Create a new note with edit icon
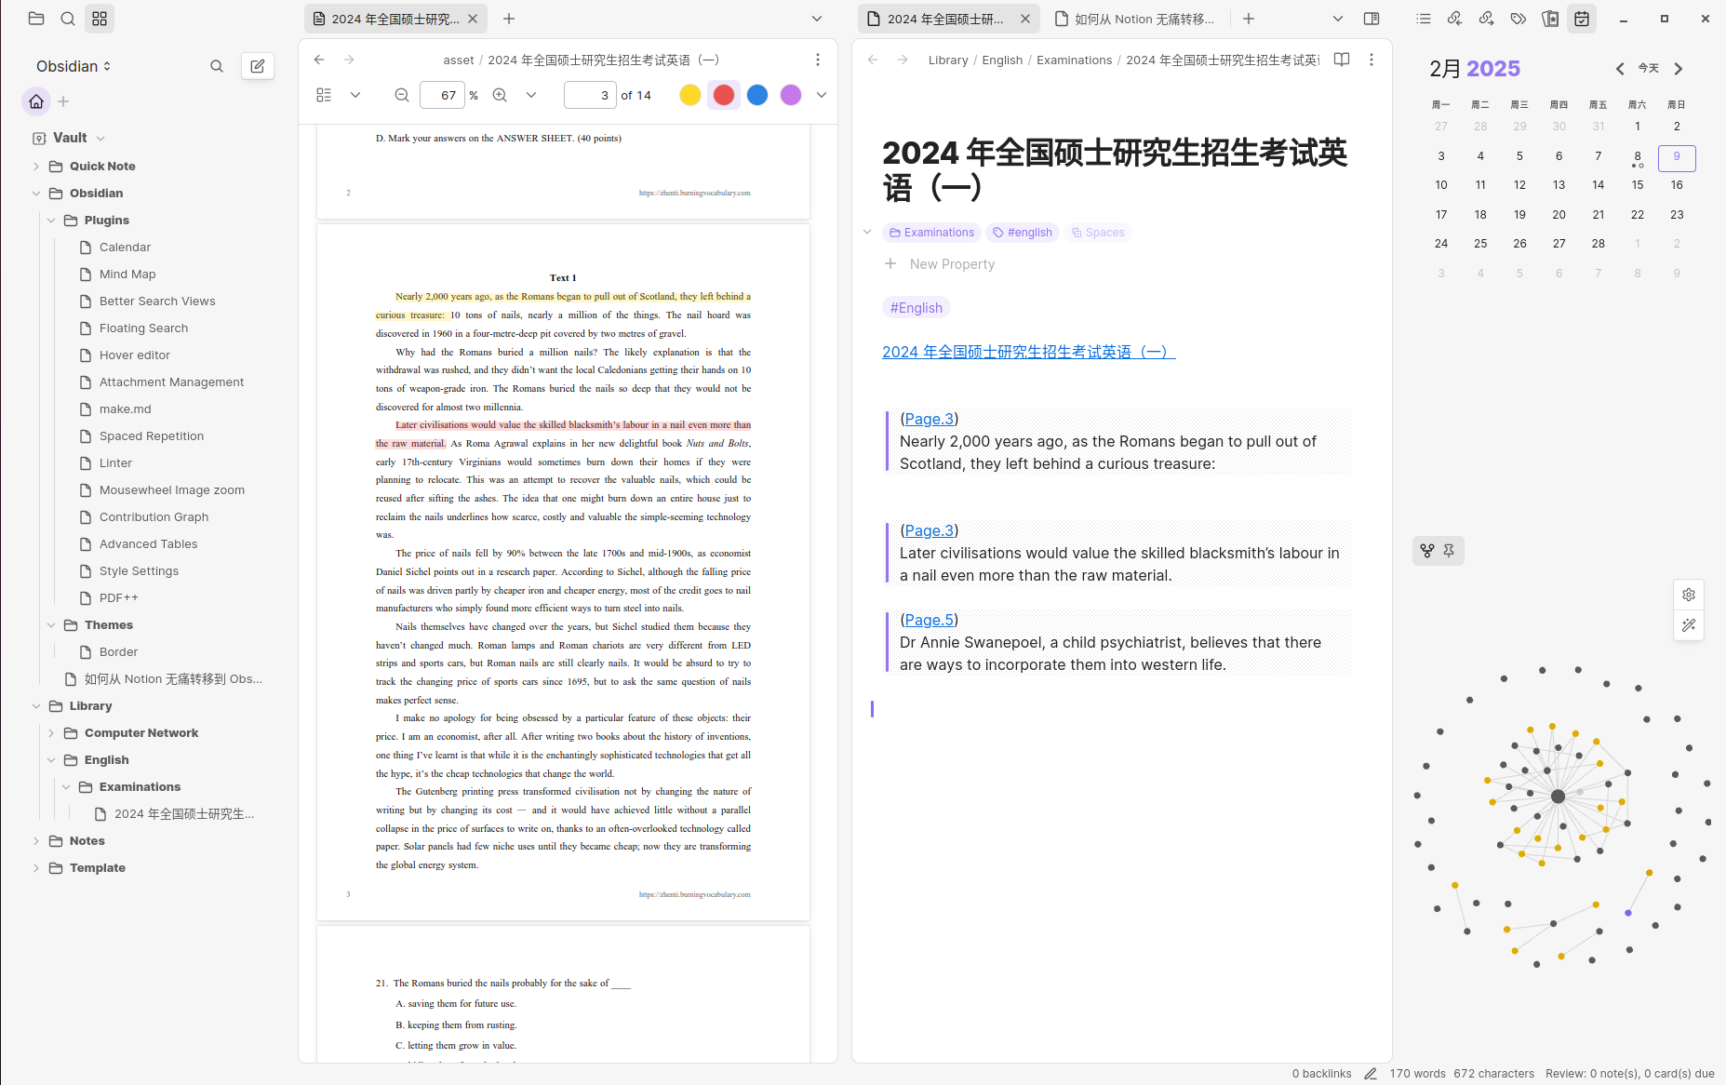Screen dimensions: 1726x1085 coord(258,66)
